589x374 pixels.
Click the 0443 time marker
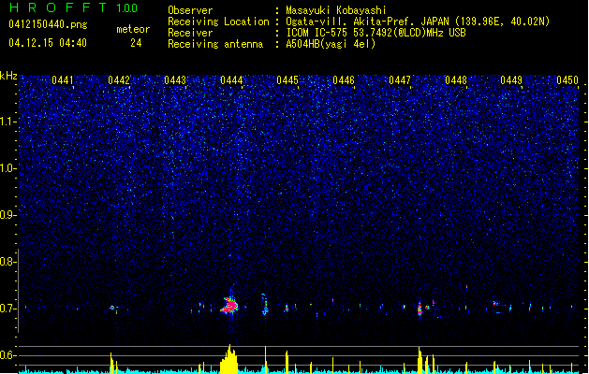[x=175, y=80]
